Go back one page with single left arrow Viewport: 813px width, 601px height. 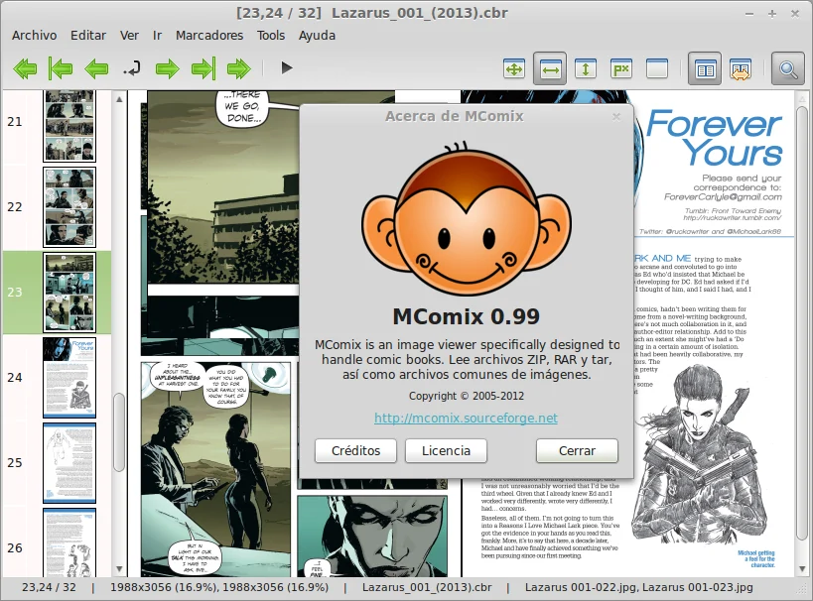click(96, 68)
